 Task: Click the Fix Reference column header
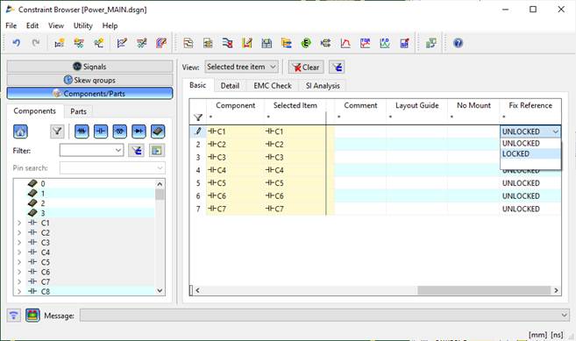pos(530,105)
